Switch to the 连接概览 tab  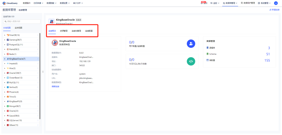coord(52,31)
